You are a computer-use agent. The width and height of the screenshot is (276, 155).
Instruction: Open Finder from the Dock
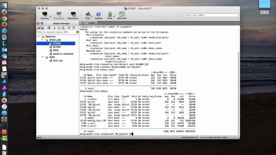4,6
